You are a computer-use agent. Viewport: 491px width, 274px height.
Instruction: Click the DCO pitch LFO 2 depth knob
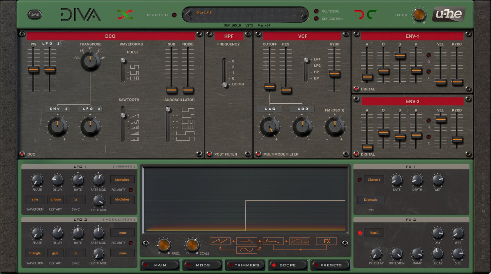90,127
